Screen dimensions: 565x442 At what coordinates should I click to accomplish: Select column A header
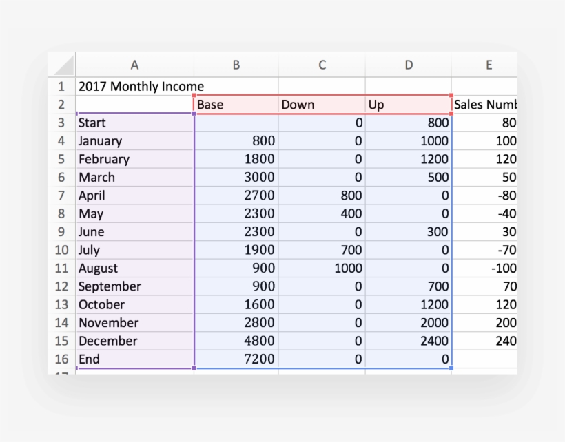pyautogui.click(x=135, y=65)
